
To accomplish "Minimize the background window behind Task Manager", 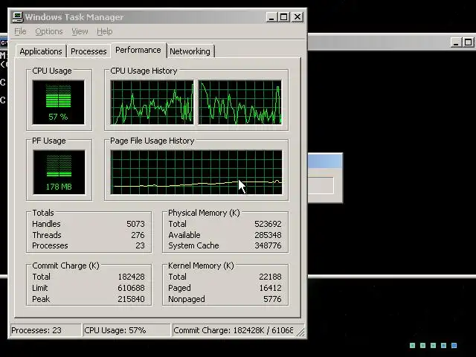I will [x=456, y=42].
